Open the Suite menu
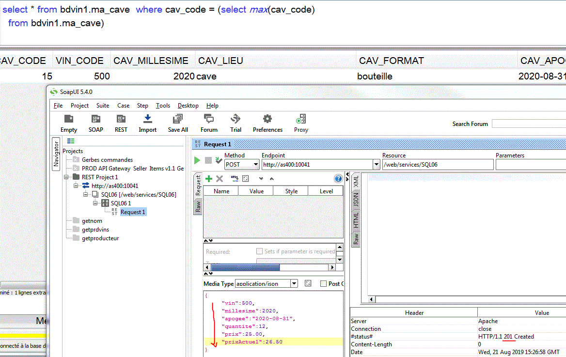Screen dimensions: 566x357 103,106
